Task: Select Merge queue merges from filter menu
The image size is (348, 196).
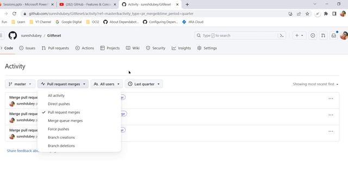Action: [79, 121]
